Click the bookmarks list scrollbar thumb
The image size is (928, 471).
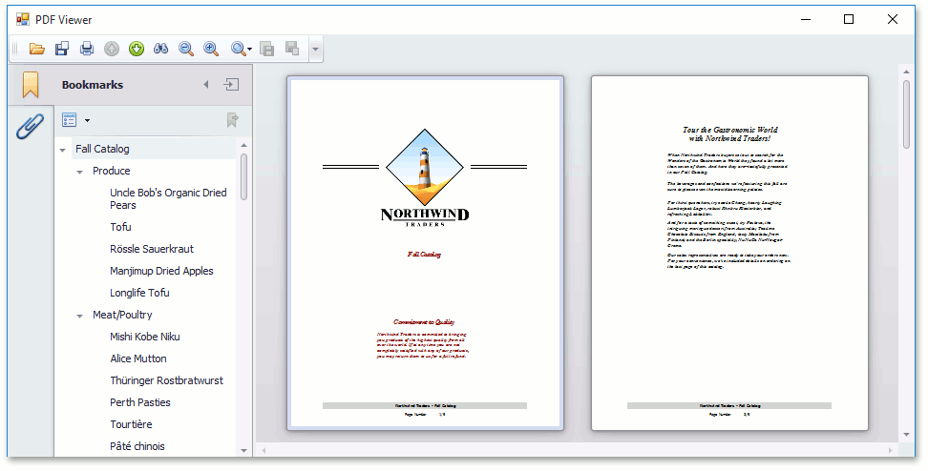coord(243,176)
